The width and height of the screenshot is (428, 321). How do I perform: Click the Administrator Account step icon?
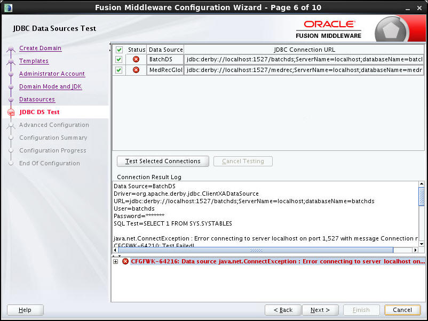tap(11, 74)
